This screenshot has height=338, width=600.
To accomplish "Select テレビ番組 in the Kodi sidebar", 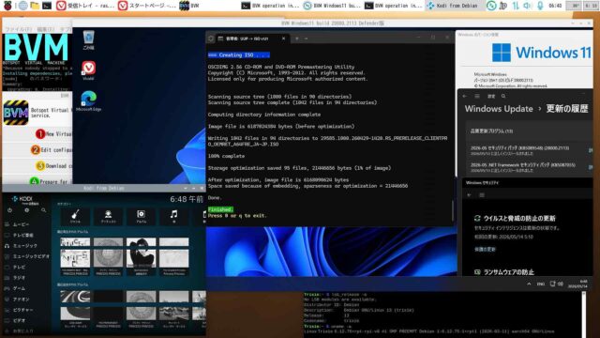I will 26,235.
